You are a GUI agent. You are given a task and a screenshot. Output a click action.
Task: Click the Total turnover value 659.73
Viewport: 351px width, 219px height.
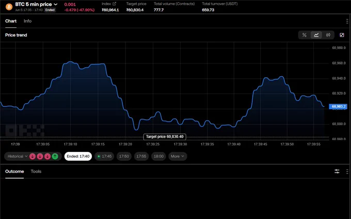pyautogui.click(x=208, y=10)
